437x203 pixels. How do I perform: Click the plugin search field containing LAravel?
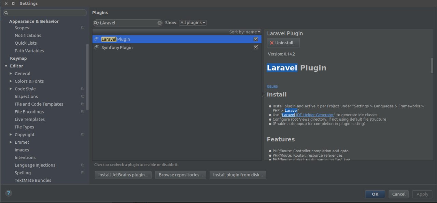(x=128, y=23)
